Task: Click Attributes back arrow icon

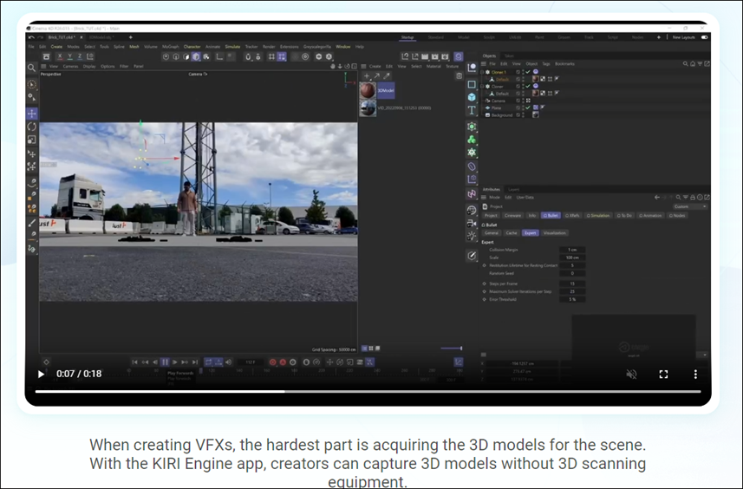Action: tap(657, 198)
